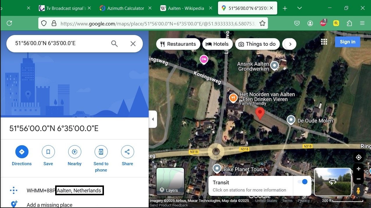
Task: Zoom in on the map
Action: click(x=359, y=169)
